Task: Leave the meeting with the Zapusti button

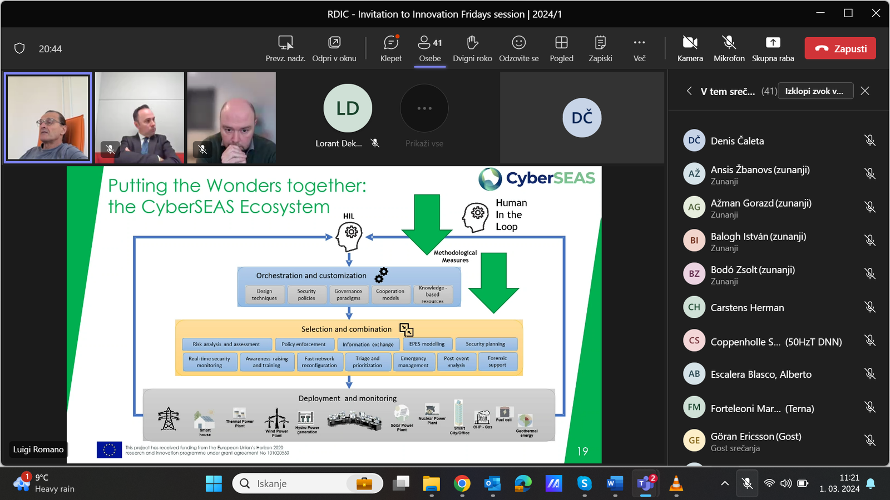Action: click(840, 48)
